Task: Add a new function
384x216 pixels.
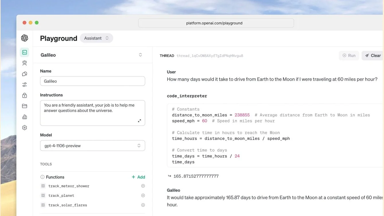Action: [138, 177]
